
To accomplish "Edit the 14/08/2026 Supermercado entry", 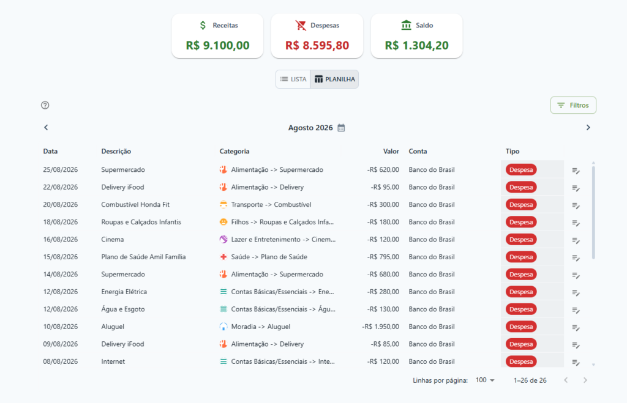I will point(576,275).
